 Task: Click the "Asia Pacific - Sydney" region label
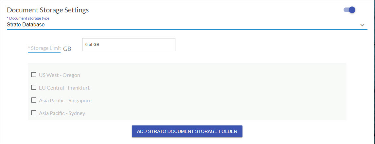tap(62, 113)
